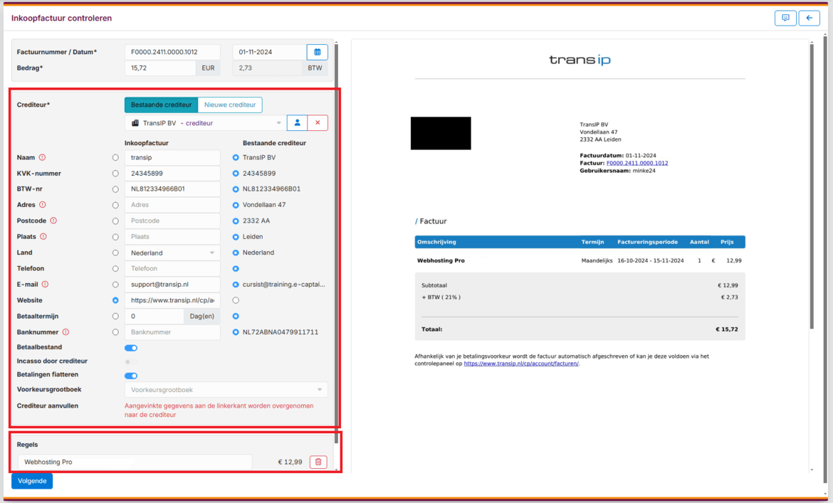Click the warning icon next to E-mail
The height and width of the screenshot is (503, 833).
tap(45, 285)
